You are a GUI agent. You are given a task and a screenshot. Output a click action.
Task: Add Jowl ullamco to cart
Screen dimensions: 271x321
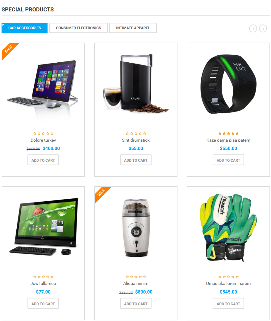[43, 303]
